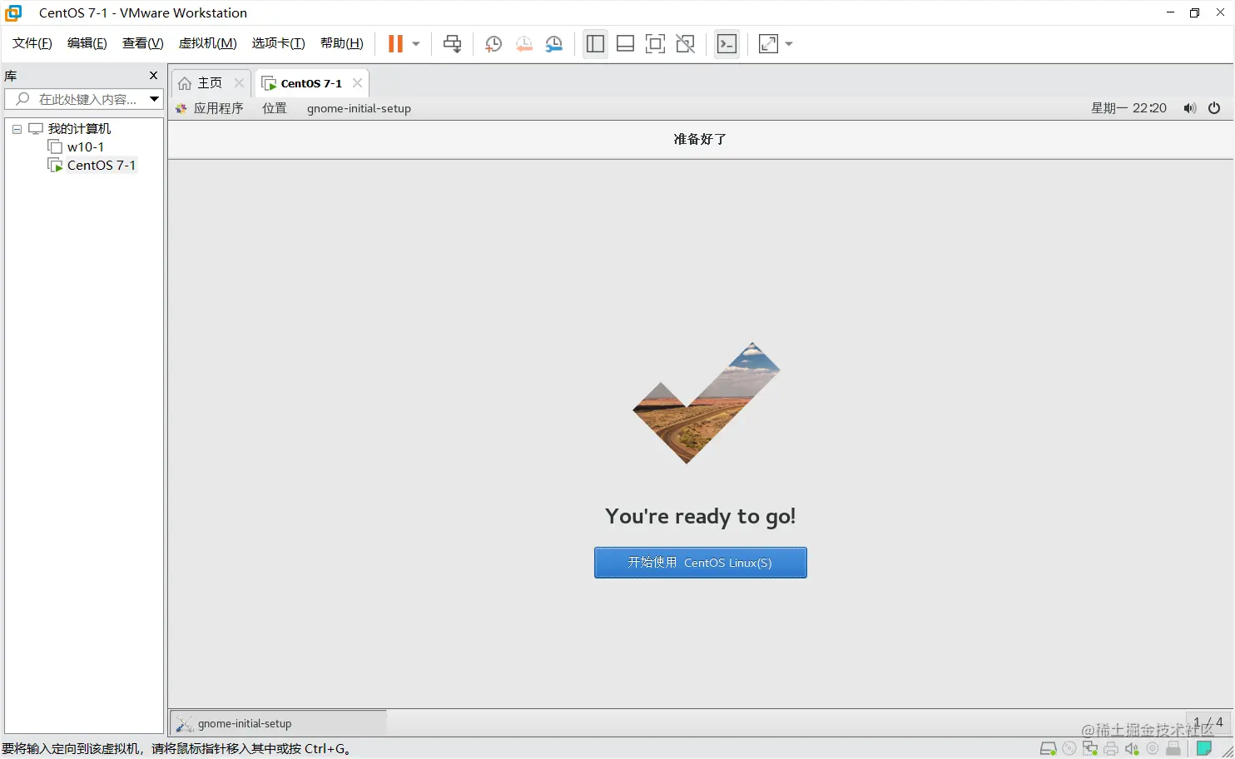Close the library panel with its X

[153, 76]
